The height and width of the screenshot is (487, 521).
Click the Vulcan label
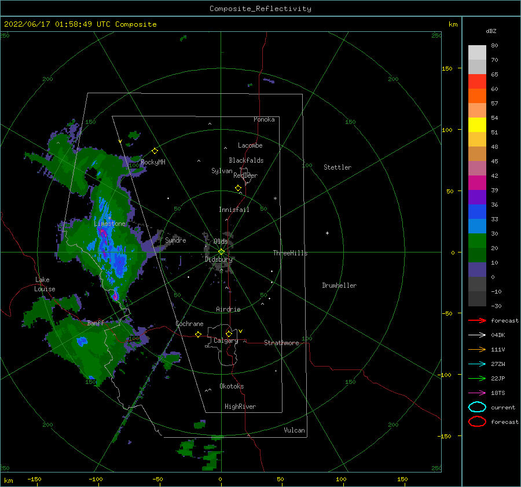click(x=295, y=430)
